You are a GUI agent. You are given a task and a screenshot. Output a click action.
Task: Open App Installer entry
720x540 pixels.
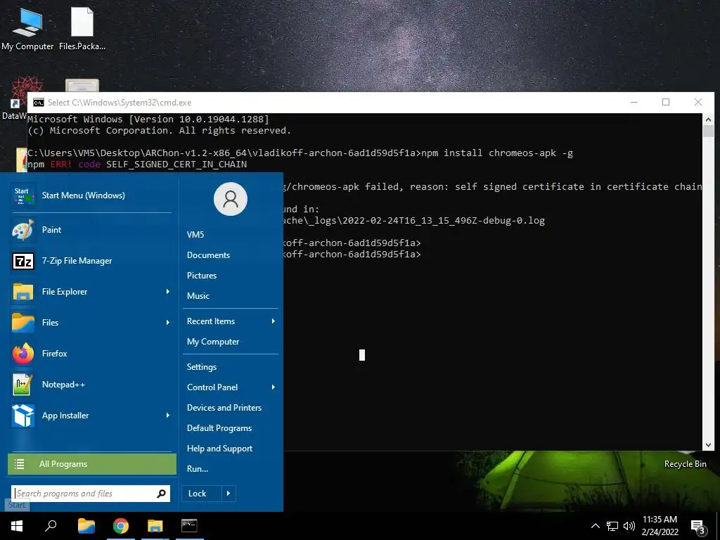click(x=91, y=416)
